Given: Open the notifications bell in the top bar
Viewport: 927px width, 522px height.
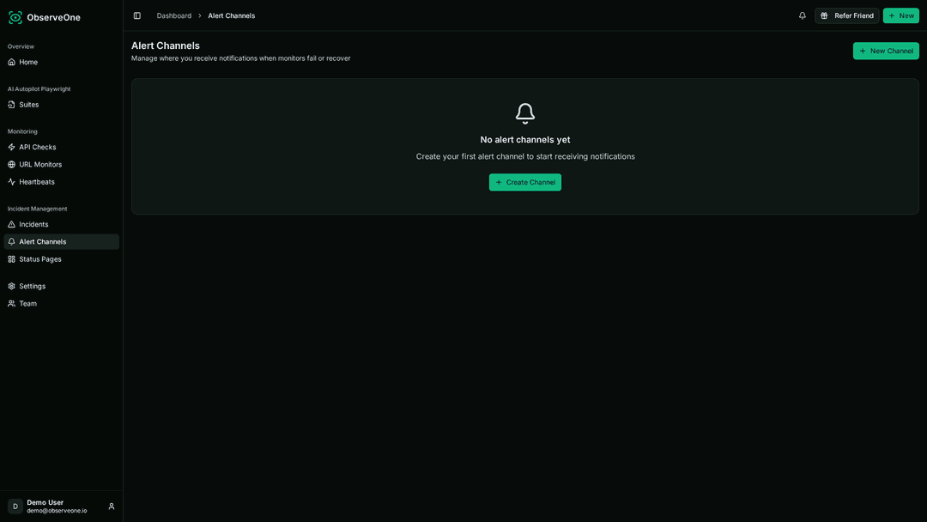Looking at the screenshot, I should 803,16.
